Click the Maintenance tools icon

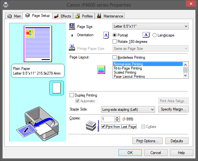[99, 16]
